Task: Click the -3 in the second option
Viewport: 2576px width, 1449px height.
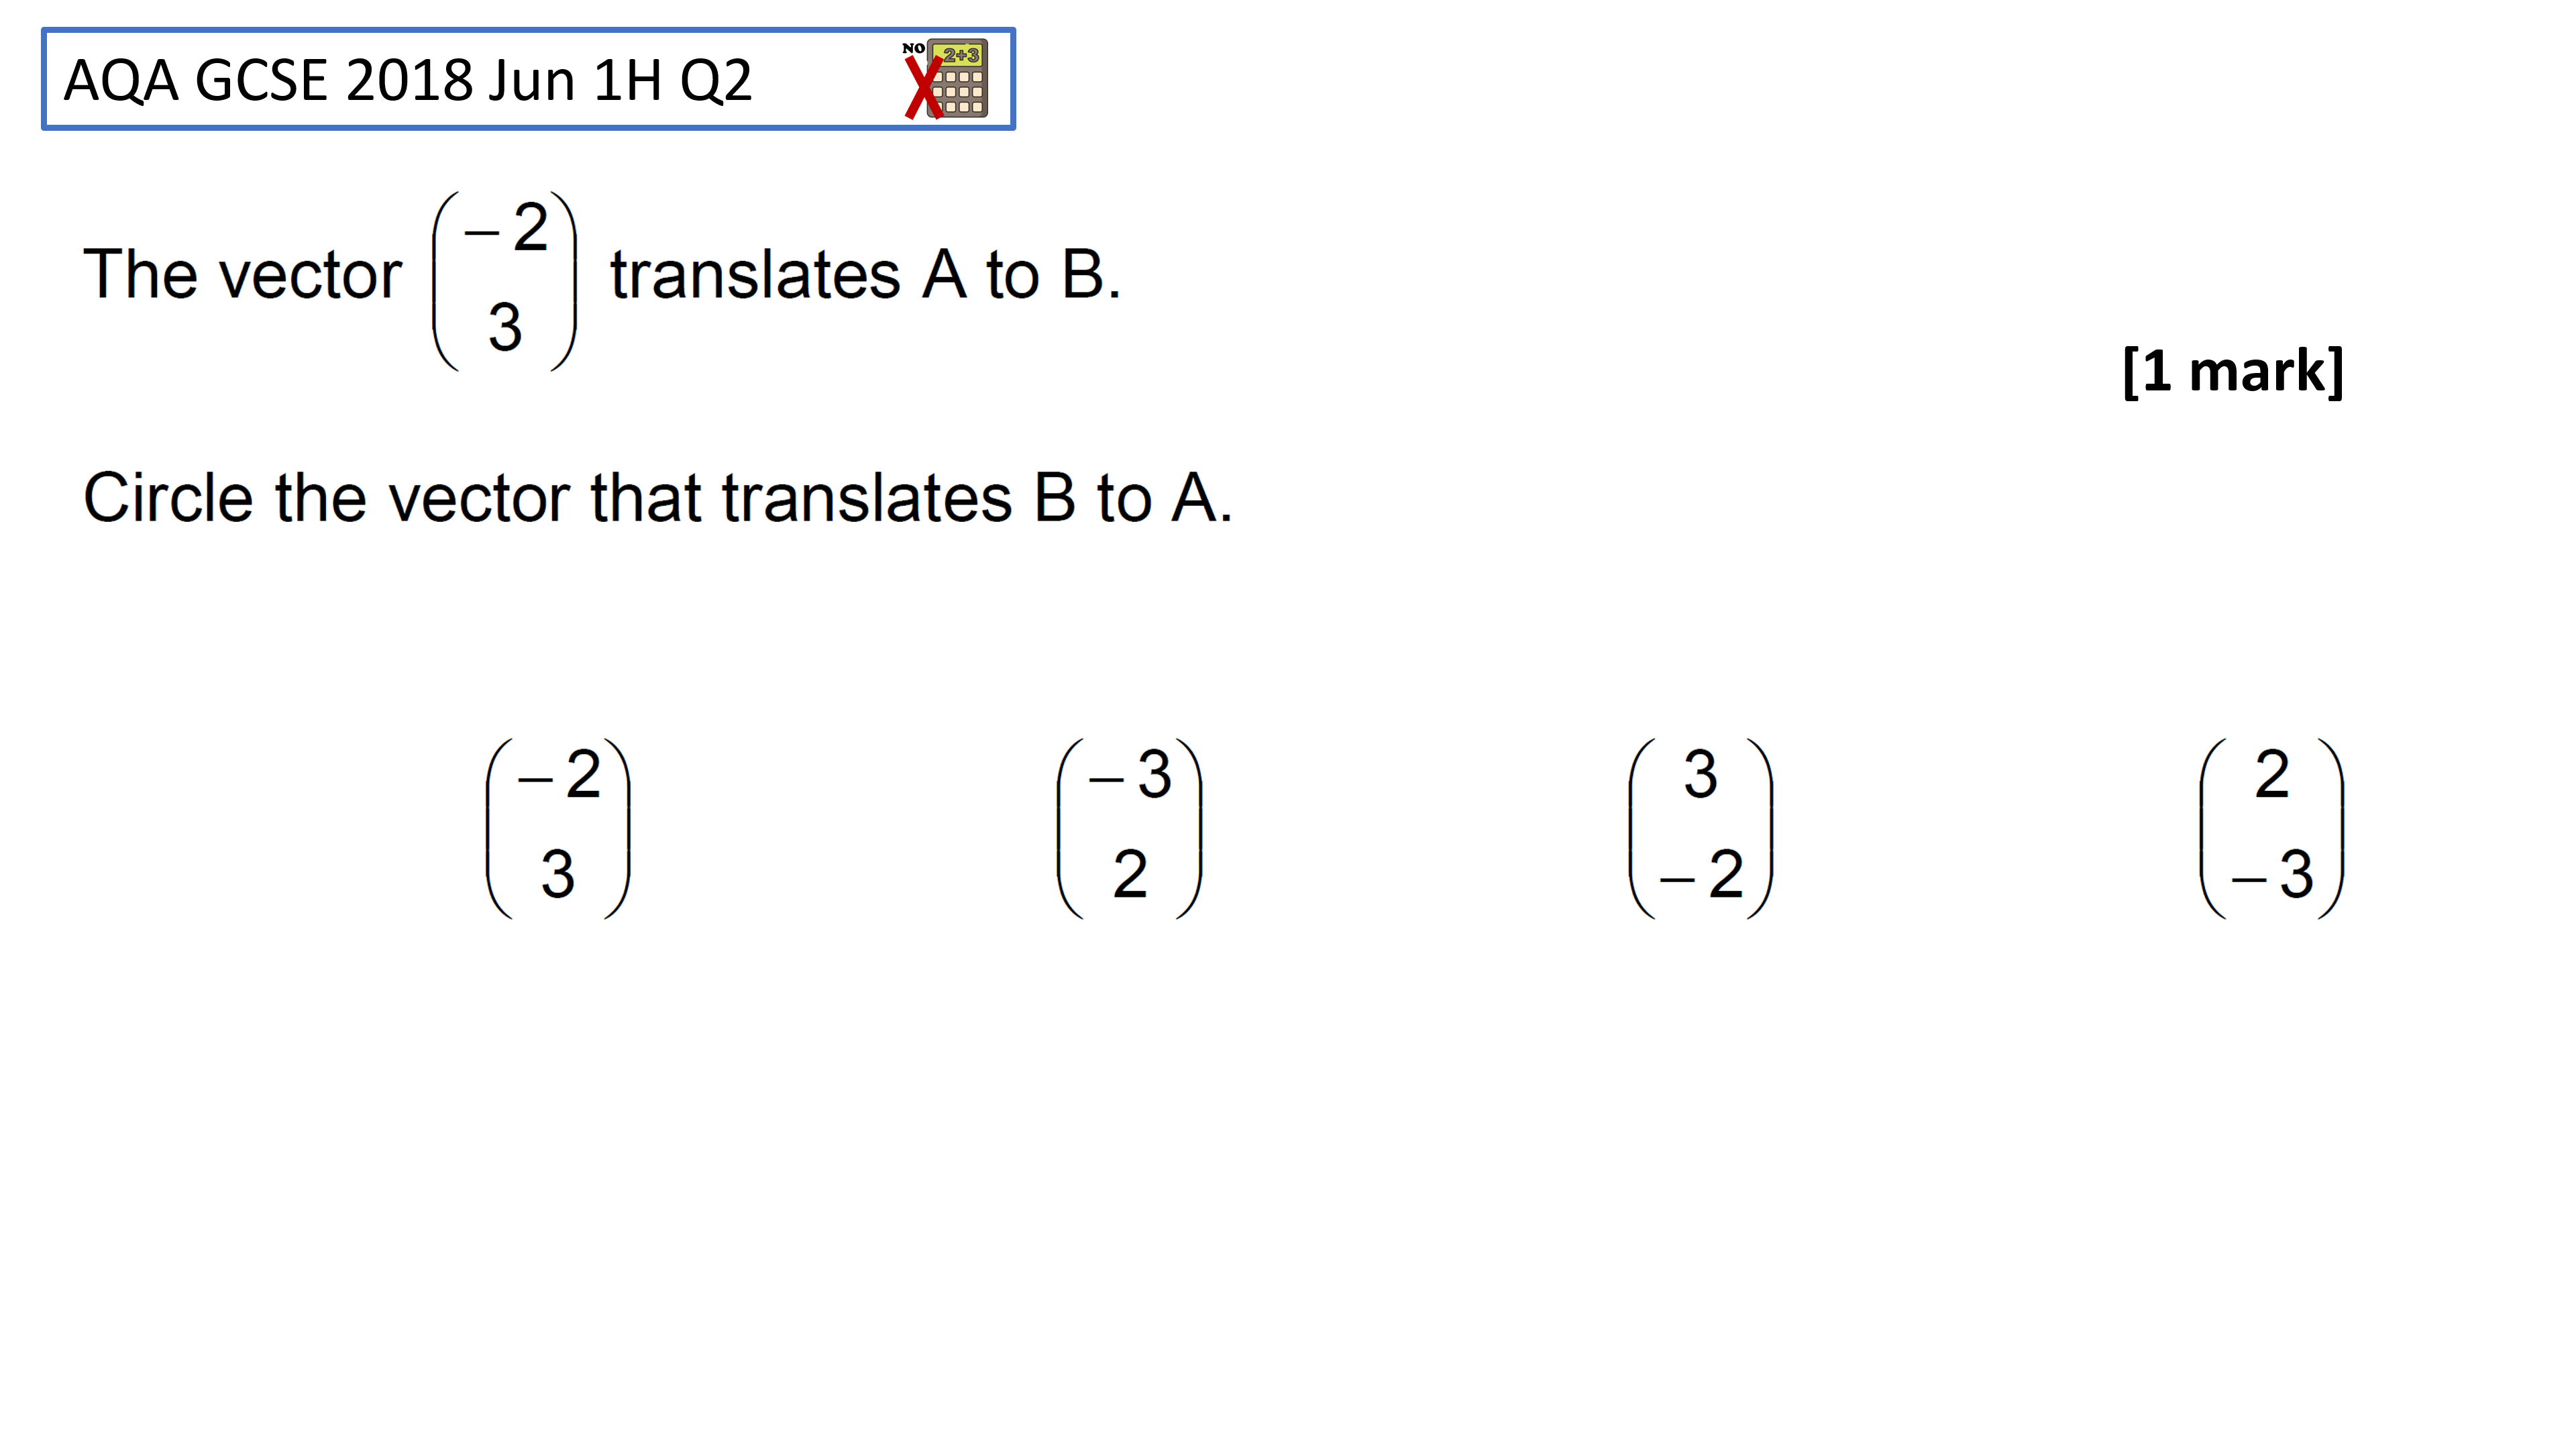Action: (x=1130, y=774)
